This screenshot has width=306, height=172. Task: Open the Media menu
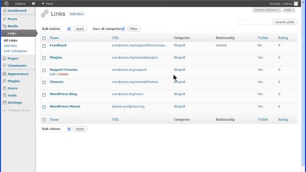(13, 26)
